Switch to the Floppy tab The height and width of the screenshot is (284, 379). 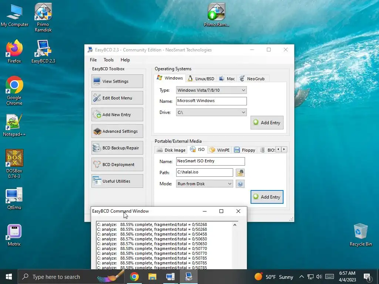(x=245, y=150)
